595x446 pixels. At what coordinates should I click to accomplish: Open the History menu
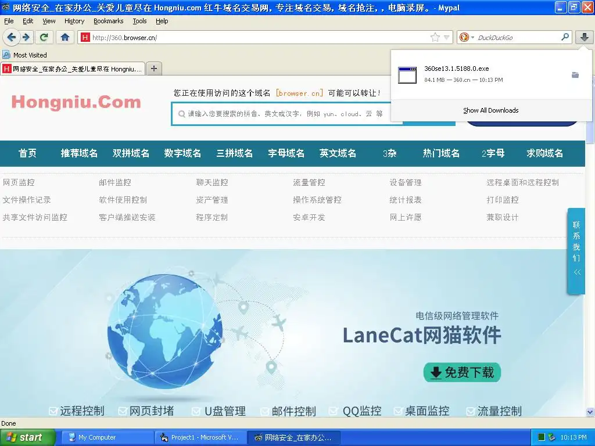pos(74,21)
